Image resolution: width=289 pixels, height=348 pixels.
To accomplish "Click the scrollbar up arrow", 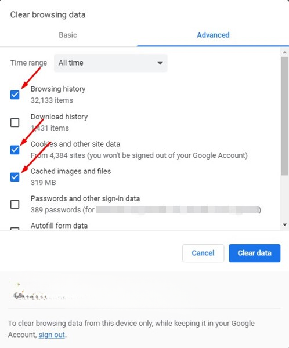I will point(284,53).
